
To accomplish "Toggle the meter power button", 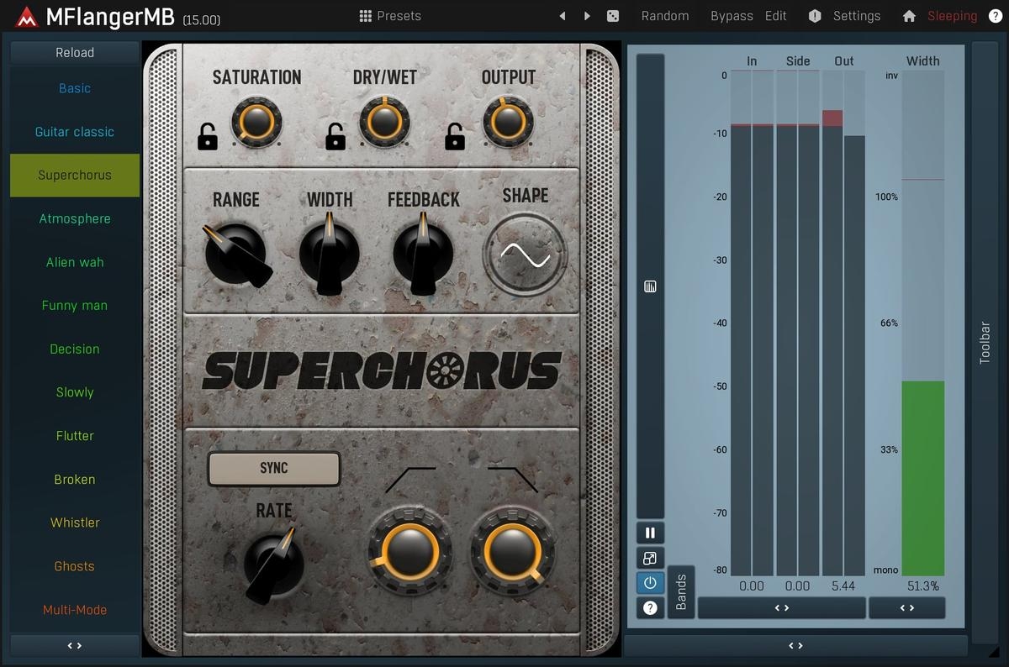I will coord(650,583).
